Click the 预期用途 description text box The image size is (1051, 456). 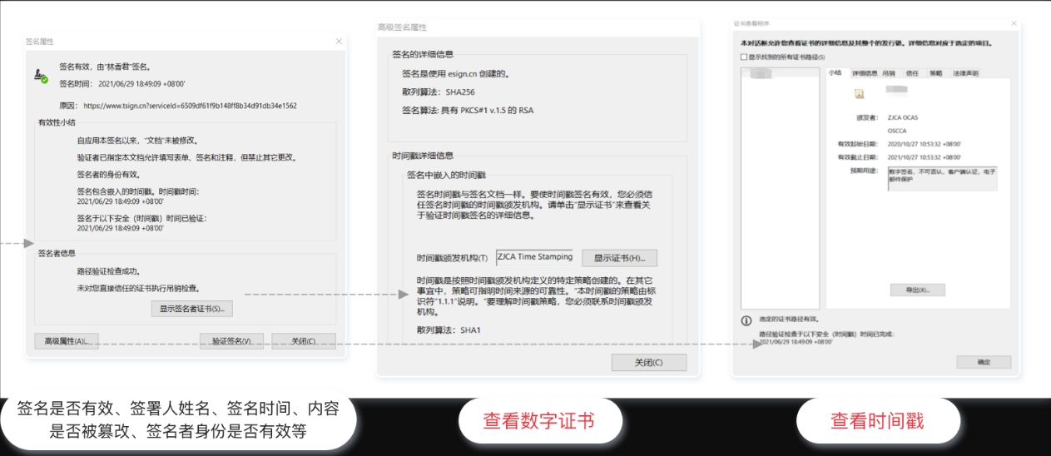942,179
